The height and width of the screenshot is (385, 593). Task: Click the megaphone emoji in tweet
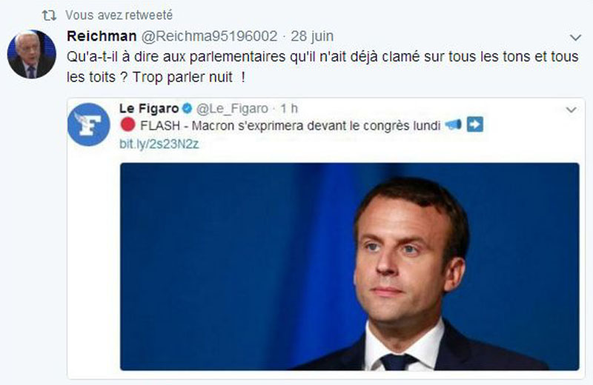pyautogui.click(x=453, y=124)
